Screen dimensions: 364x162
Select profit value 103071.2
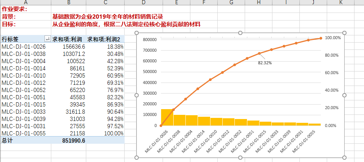(74, 54)
